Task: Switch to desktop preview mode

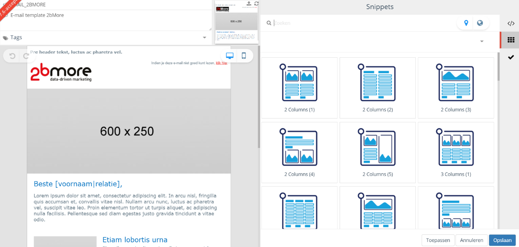Action: coord(229,56)
